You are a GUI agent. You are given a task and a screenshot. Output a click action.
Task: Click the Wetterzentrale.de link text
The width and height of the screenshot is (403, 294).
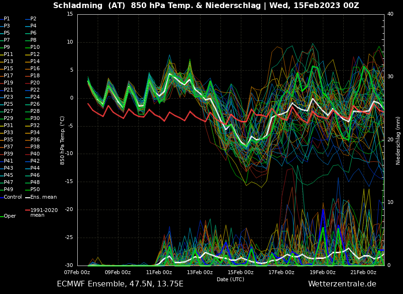click(x=342, y=284)
